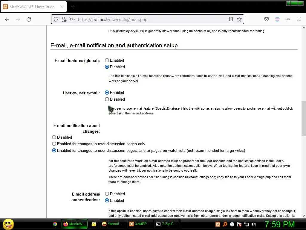Click the 7:59 PM clock
306x230 pixels.
click(280, 224)
